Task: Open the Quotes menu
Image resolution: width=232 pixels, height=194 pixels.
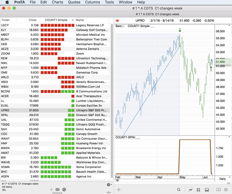Action: pyautogui.click(x=74, y=2)
